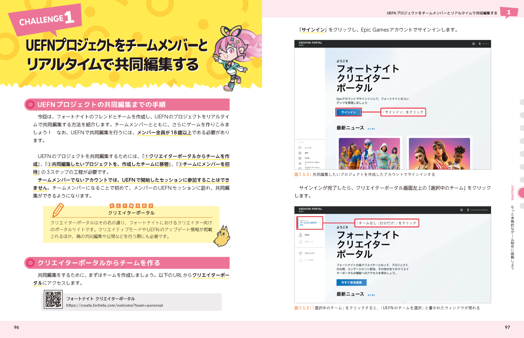The height and width of the screenshot is (338, 524).
Task: Click the CREATOR PORTAL logo in figure 7-1-2
Action: pyautogui.click(x=310, y=210)
